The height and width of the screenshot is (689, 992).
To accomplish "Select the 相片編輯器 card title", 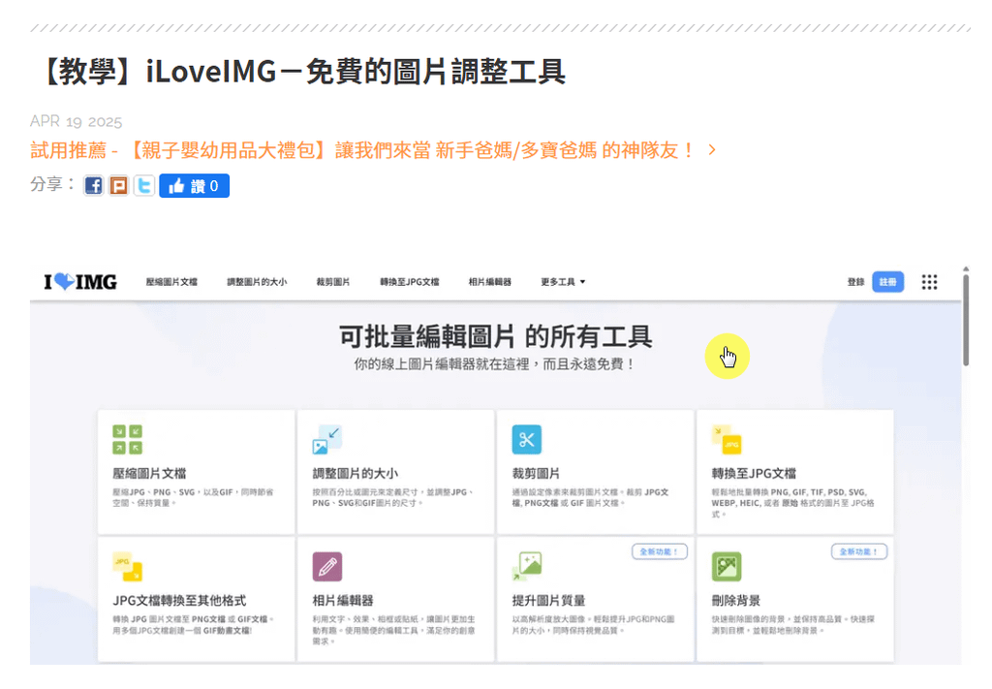I will 343,601.
